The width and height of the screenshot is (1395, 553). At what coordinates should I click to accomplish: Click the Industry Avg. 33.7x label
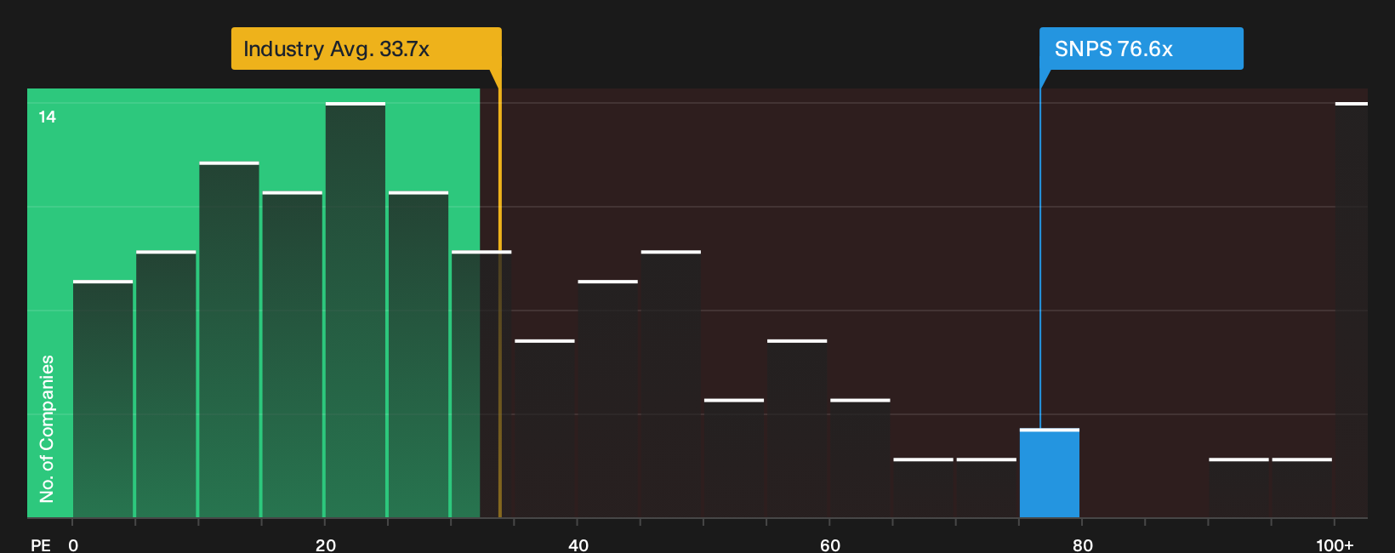point(366,48)
